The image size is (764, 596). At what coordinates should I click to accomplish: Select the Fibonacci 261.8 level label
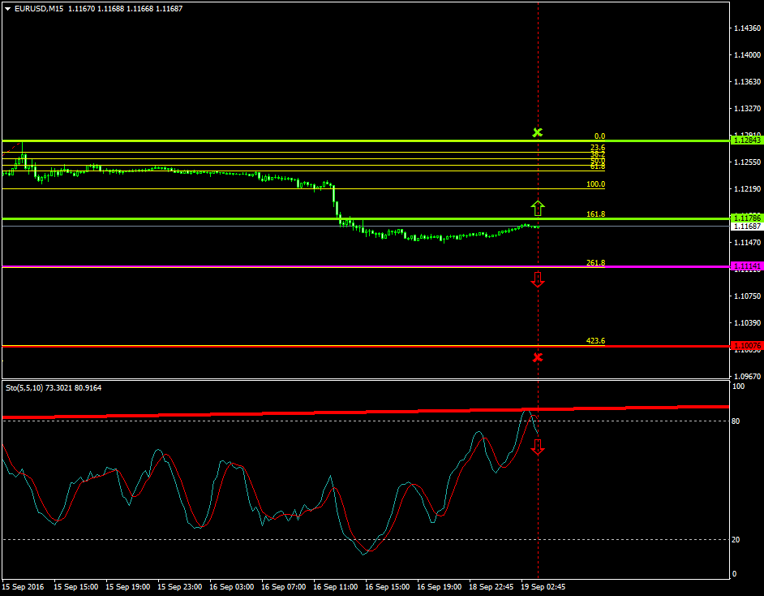click(x=595, y=263)
